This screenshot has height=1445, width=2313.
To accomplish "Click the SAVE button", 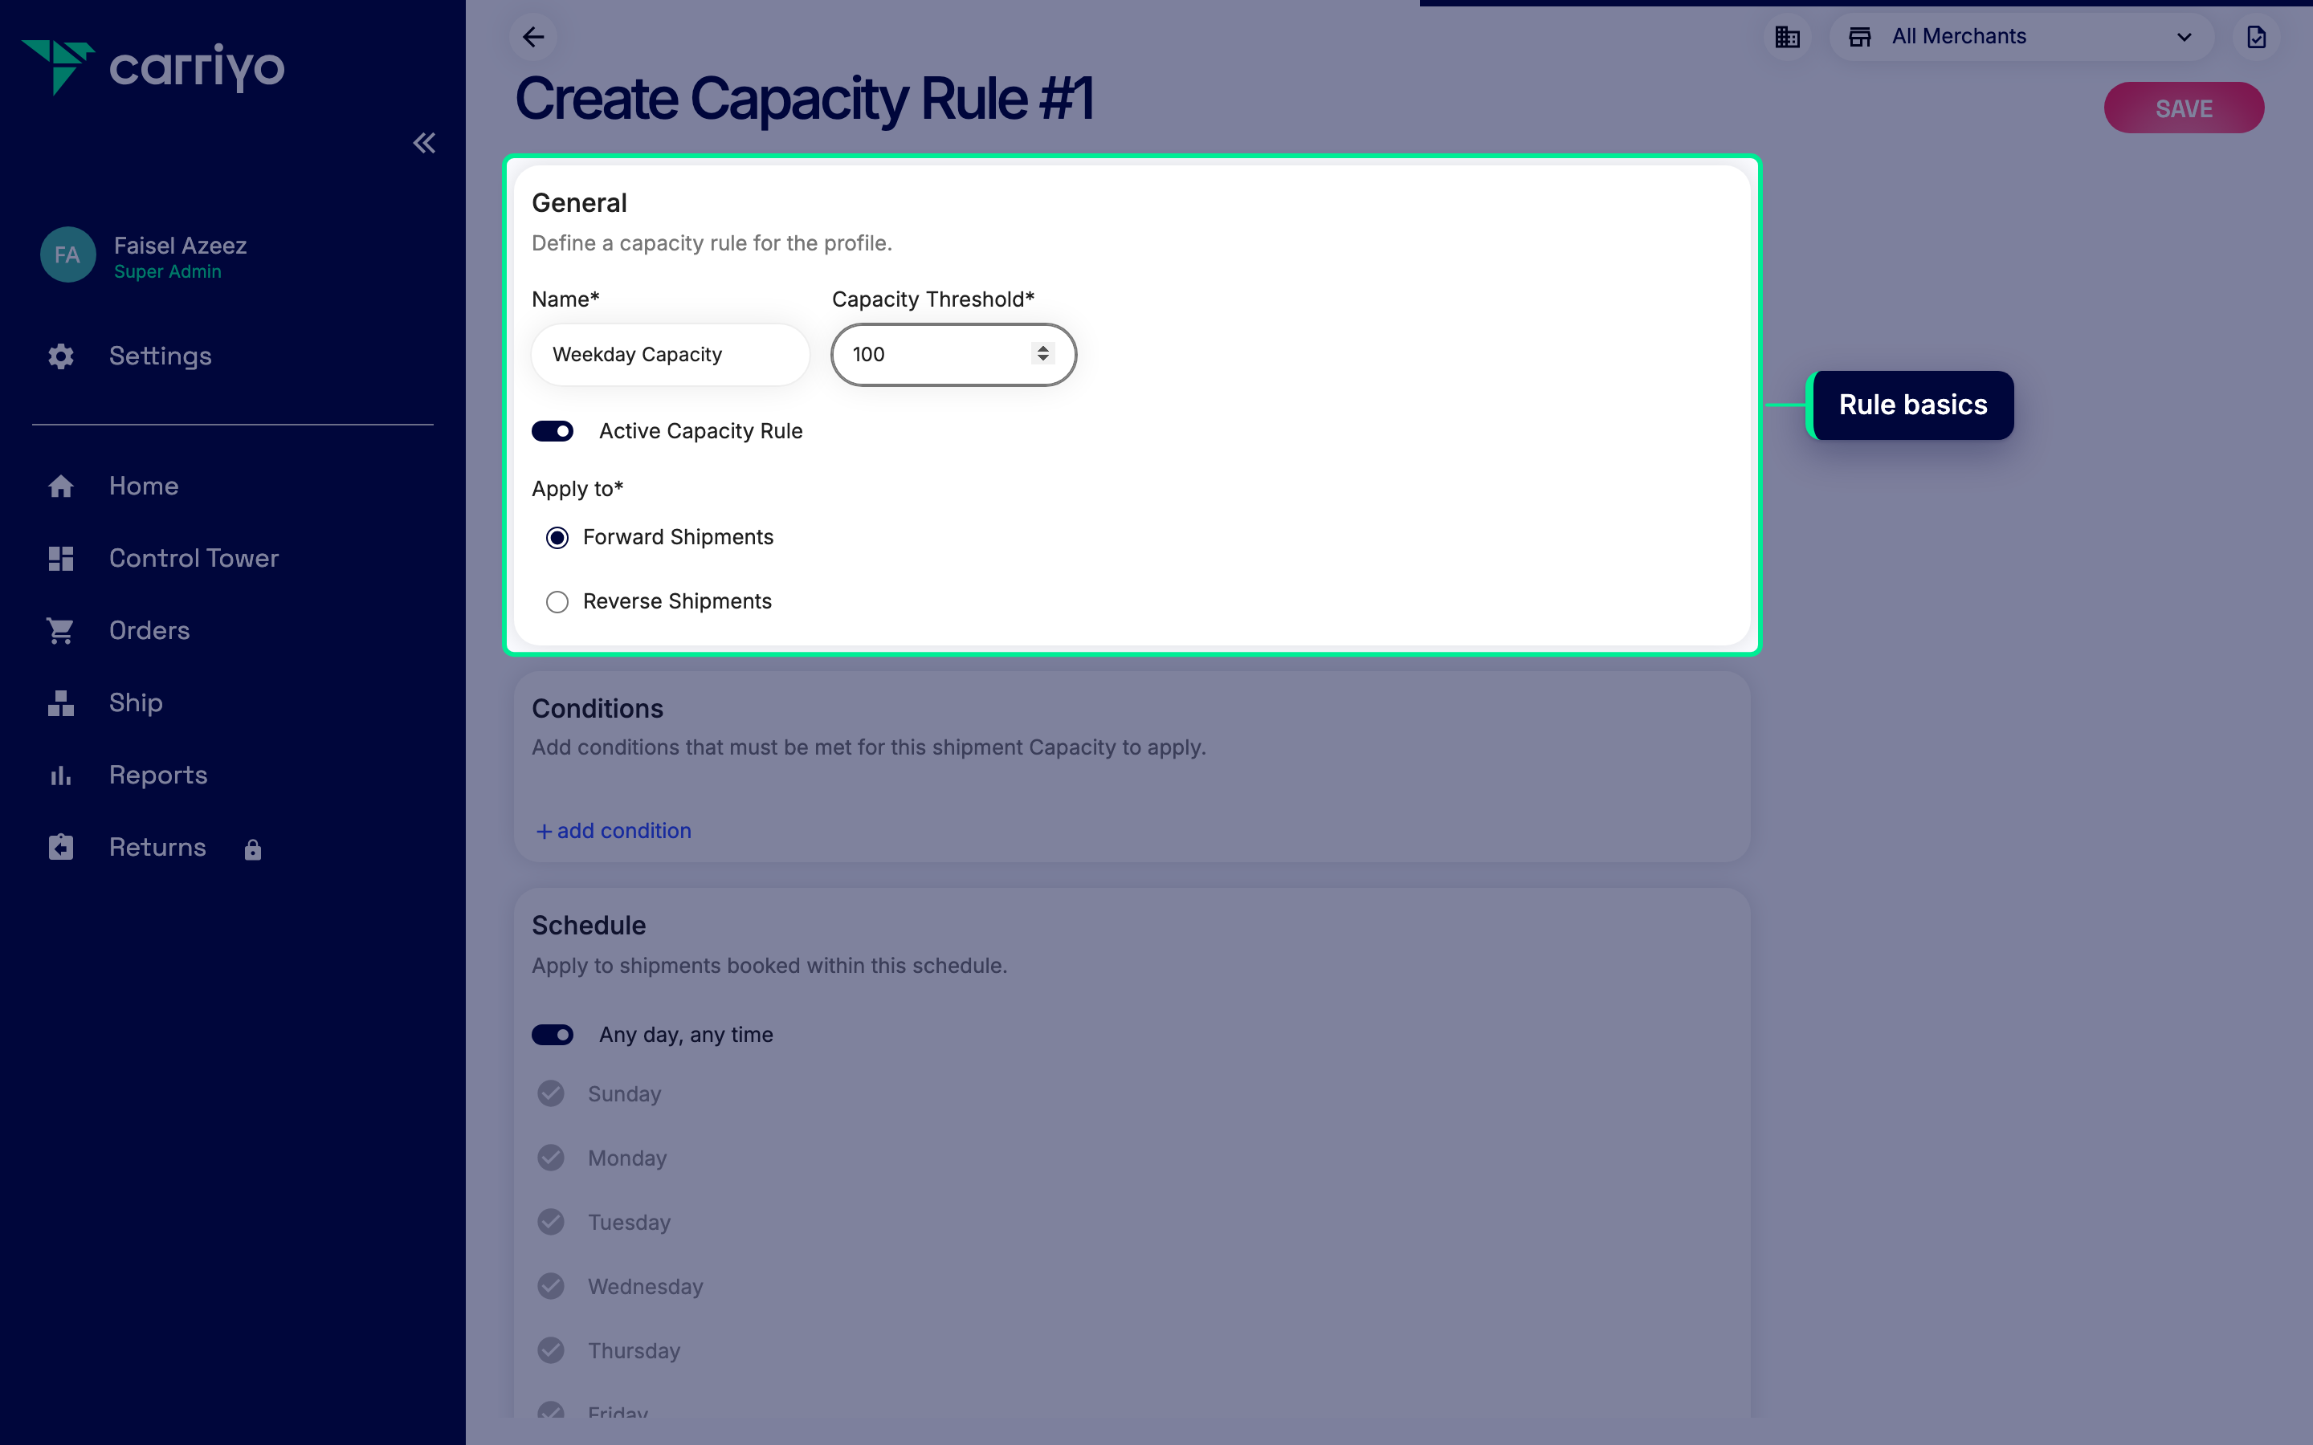I will [2184, 108].
